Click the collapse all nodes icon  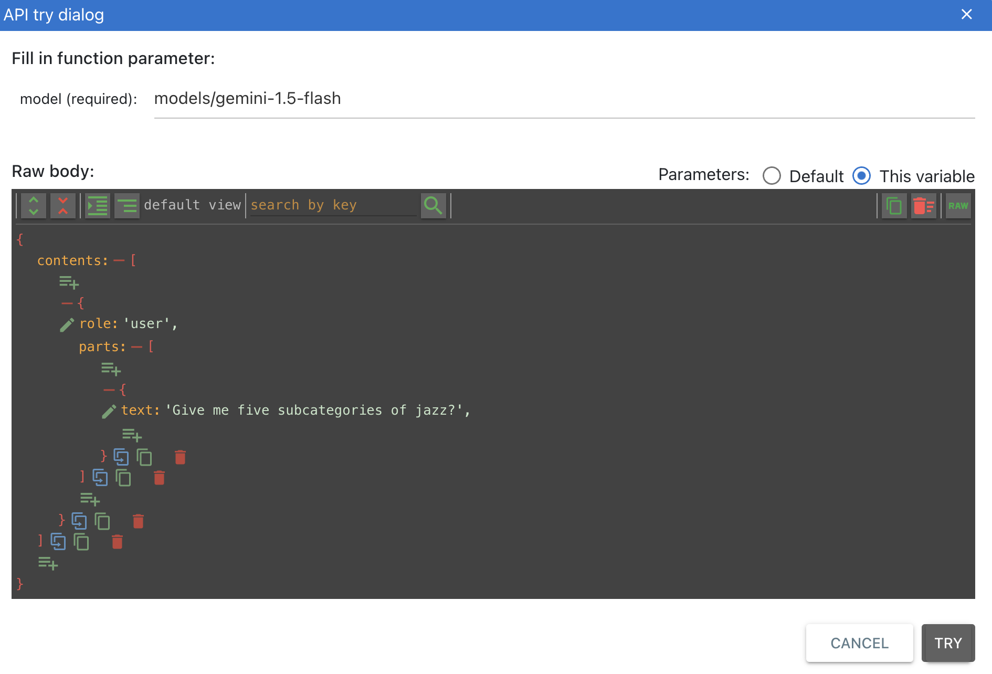pos(63,205)
